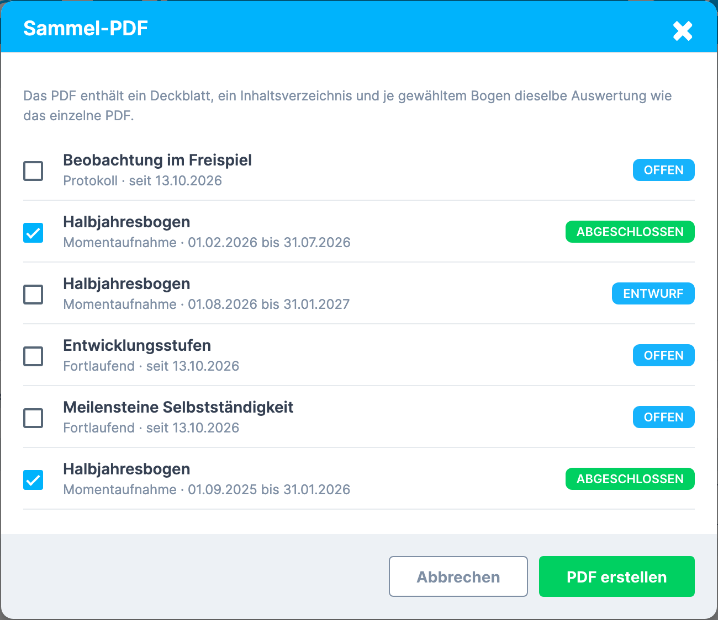Click PDF erstellen

point(617,576)
